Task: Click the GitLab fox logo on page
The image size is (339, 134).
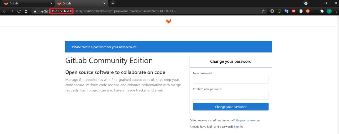Action: click(x=169, y=21)
